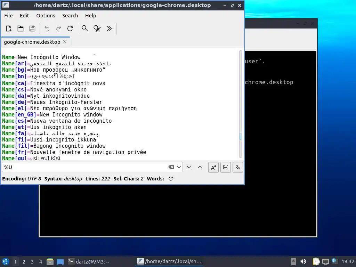Toggle Whole Word search option
The image size is (356, 267).
coord(225,167)
